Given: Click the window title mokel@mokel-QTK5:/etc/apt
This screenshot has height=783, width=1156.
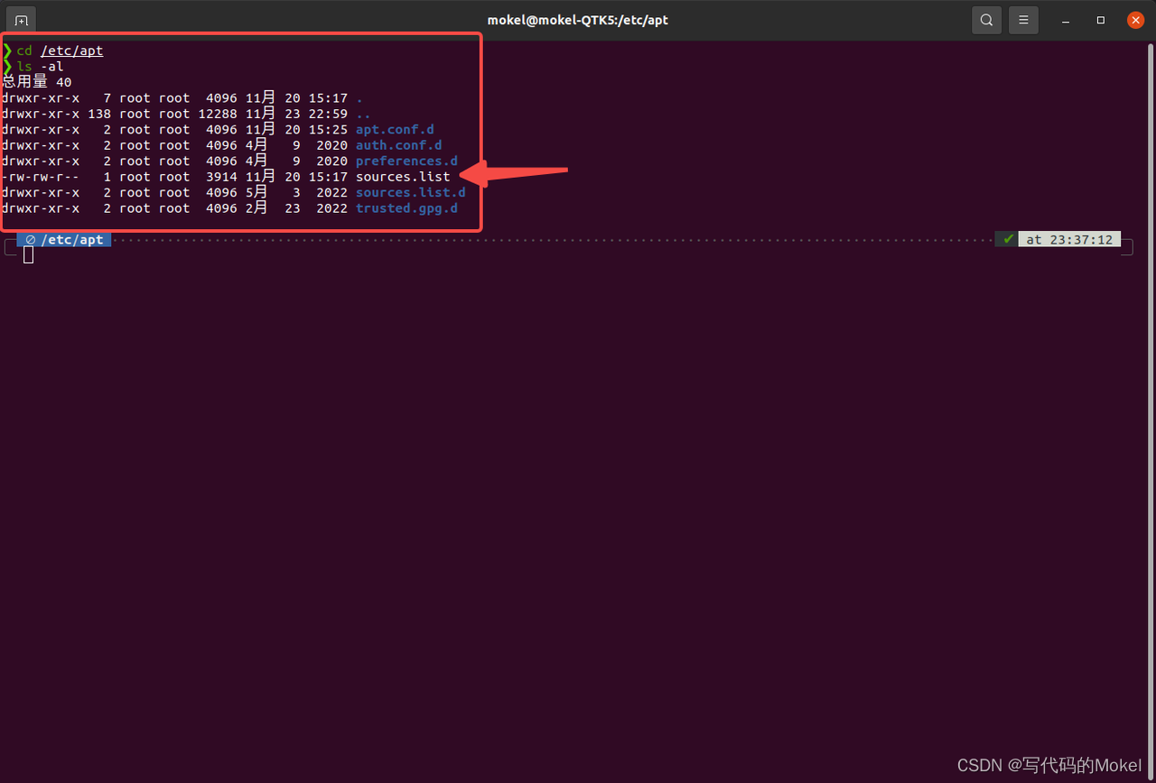Looking at the screenshot, I should (577, 19).
